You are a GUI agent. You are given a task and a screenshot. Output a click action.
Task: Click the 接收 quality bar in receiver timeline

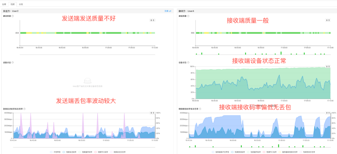[x=263, y=33]
